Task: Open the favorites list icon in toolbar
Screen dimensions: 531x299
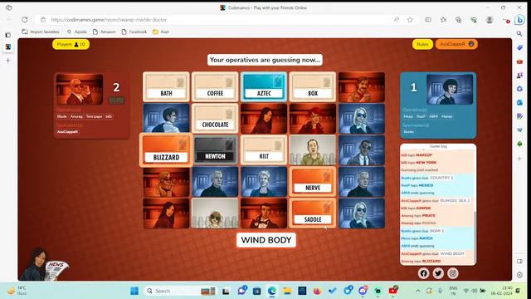Action: 443,20
